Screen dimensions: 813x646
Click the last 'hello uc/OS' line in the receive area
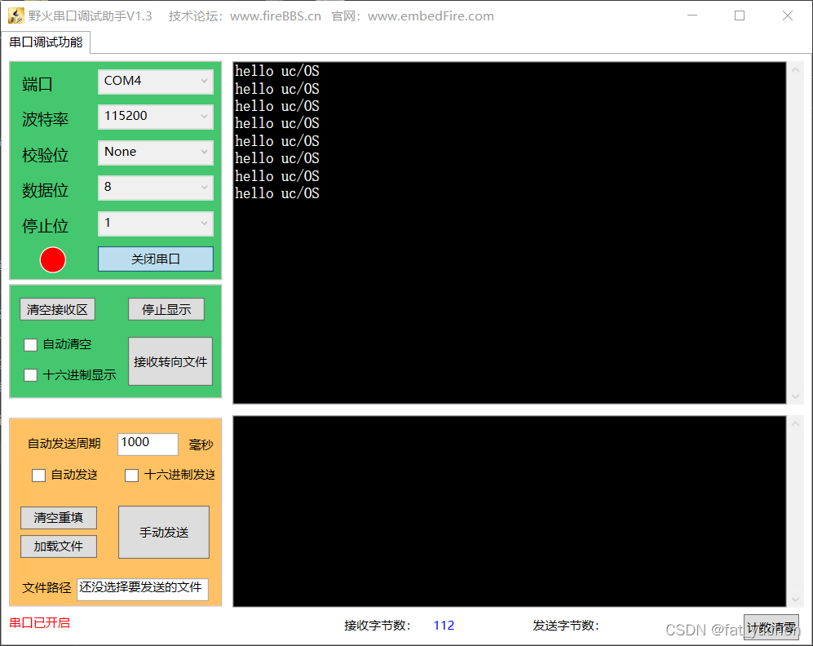tap(277, 193)
